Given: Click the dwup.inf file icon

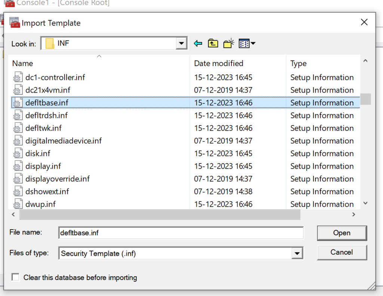Looking at the screenshot, I should point(18,204).
